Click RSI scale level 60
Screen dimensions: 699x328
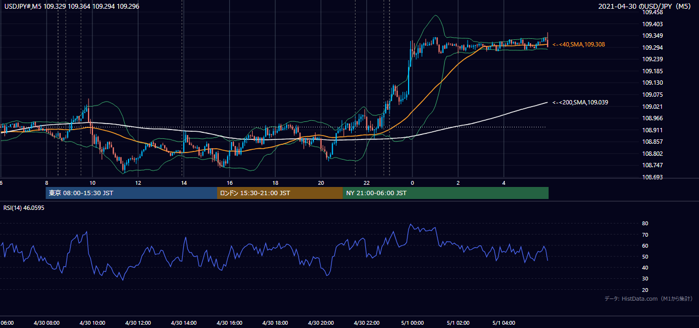click(x=645, y=245)
